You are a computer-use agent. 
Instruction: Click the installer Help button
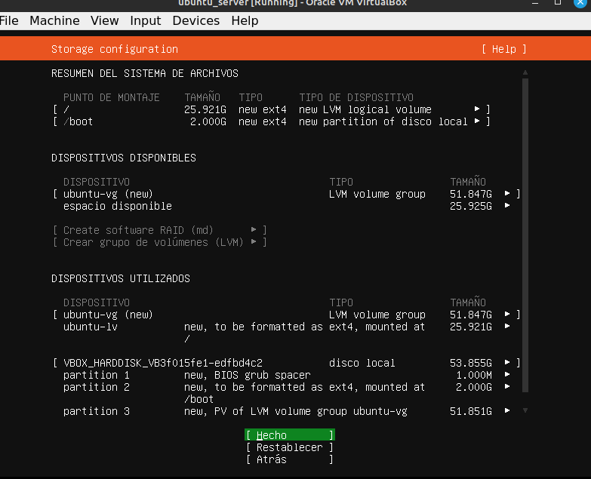pos(503,49)
